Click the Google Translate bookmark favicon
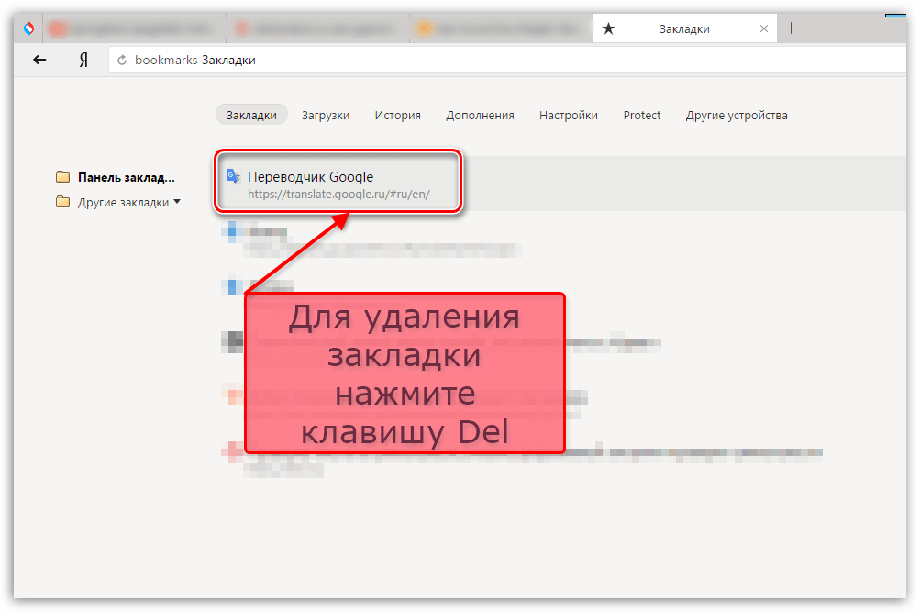 point(233,177)
